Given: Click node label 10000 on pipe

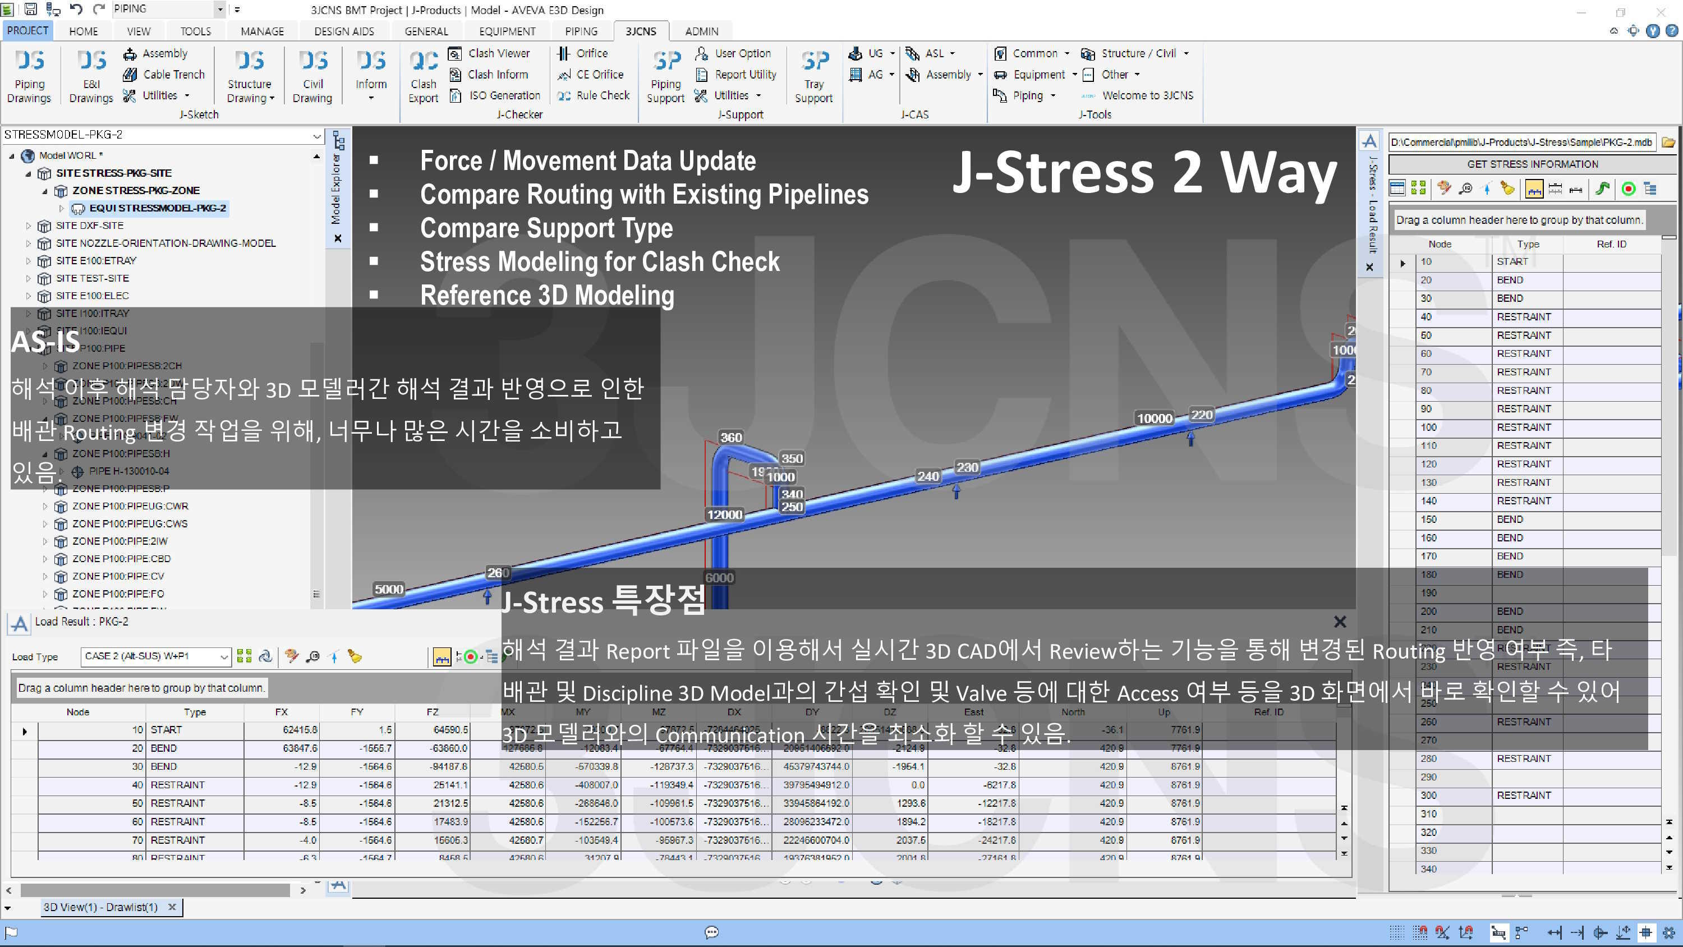Looking at the screenshot, I should tap(1155, 419).
